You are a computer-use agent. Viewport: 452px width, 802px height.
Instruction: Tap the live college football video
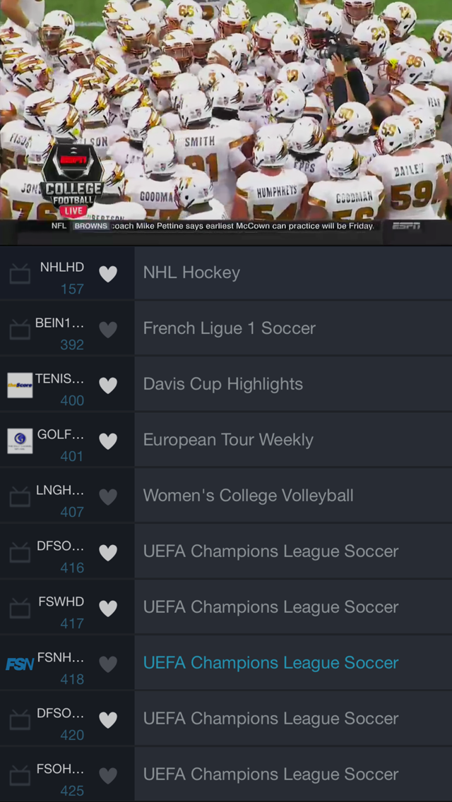[226, 109]
